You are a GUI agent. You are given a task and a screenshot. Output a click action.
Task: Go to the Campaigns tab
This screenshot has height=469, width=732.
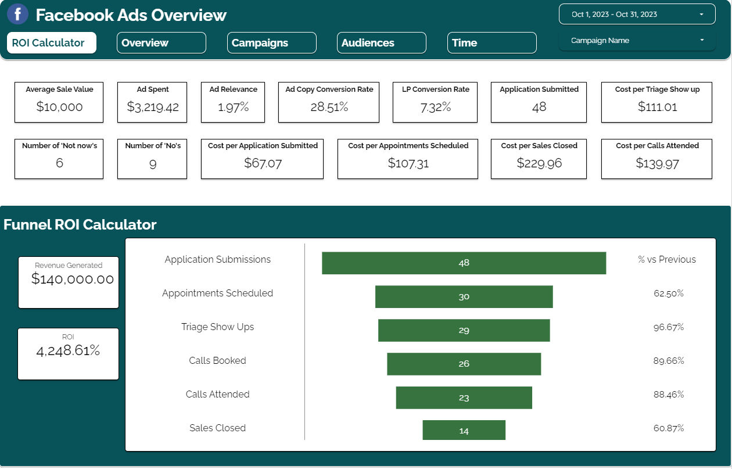tap(272, 43)
